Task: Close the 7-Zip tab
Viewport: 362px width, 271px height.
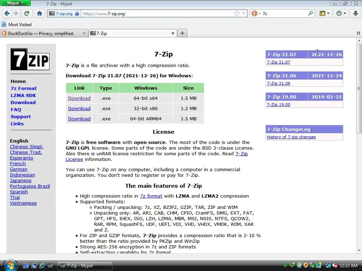Action: [173, 34]
